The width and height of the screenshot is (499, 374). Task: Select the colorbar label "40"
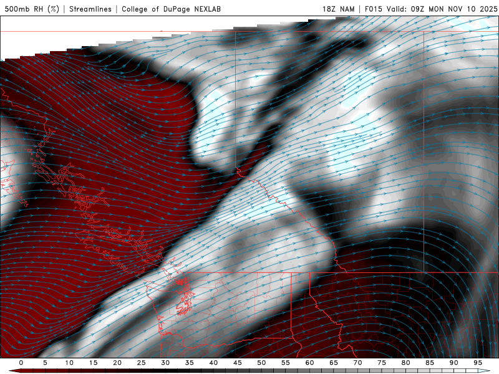(213, 363)
